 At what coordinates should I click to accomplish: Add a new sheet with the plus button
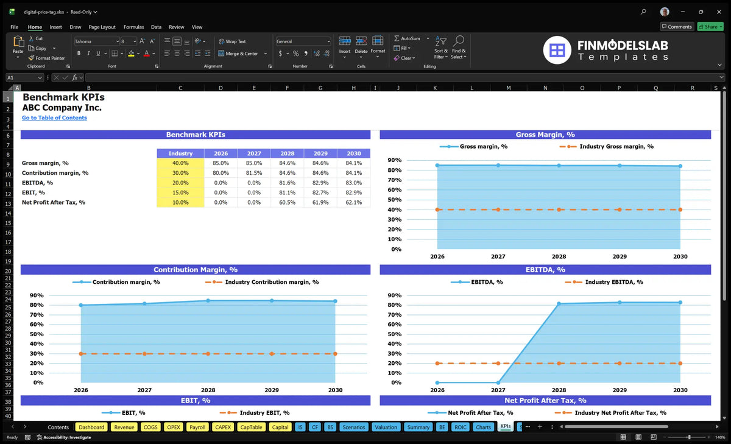(x=540, y=427)
